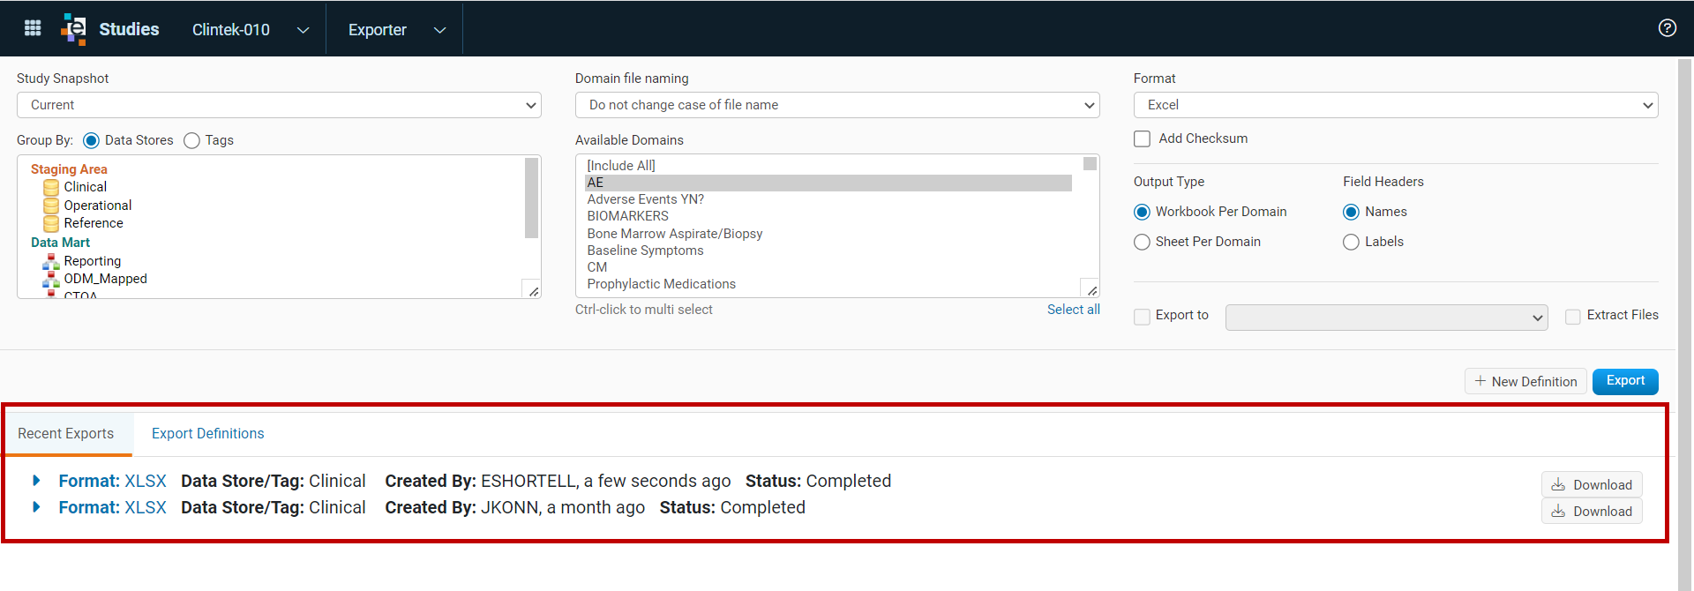Screen dimensions: 1694x591
Task: Select the Labels field headers option
Action: (x=1351, y=242)
